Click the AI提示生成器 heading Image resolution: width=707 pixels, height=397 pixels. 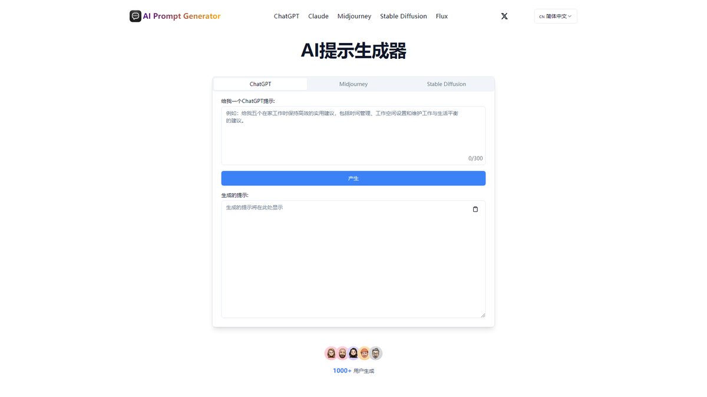pos(353,51)
